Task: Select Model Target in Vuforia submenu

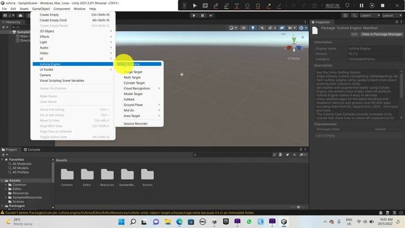Action: (139, 94)
